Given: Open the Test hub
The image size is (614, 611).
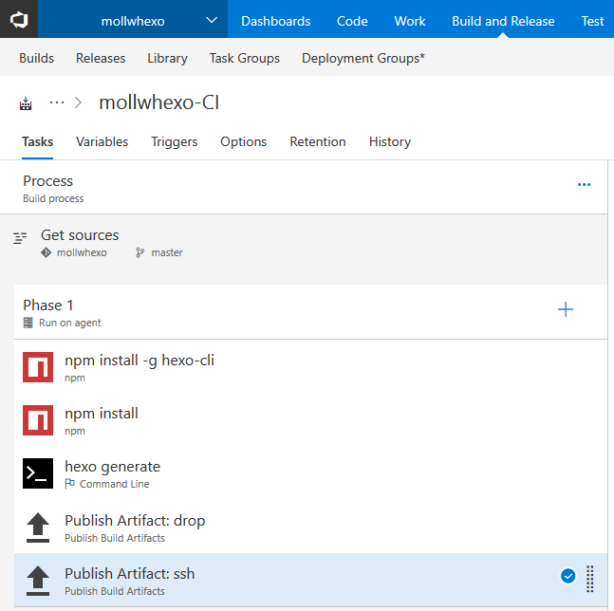Looking at the screenshot, I should (592, 21).
